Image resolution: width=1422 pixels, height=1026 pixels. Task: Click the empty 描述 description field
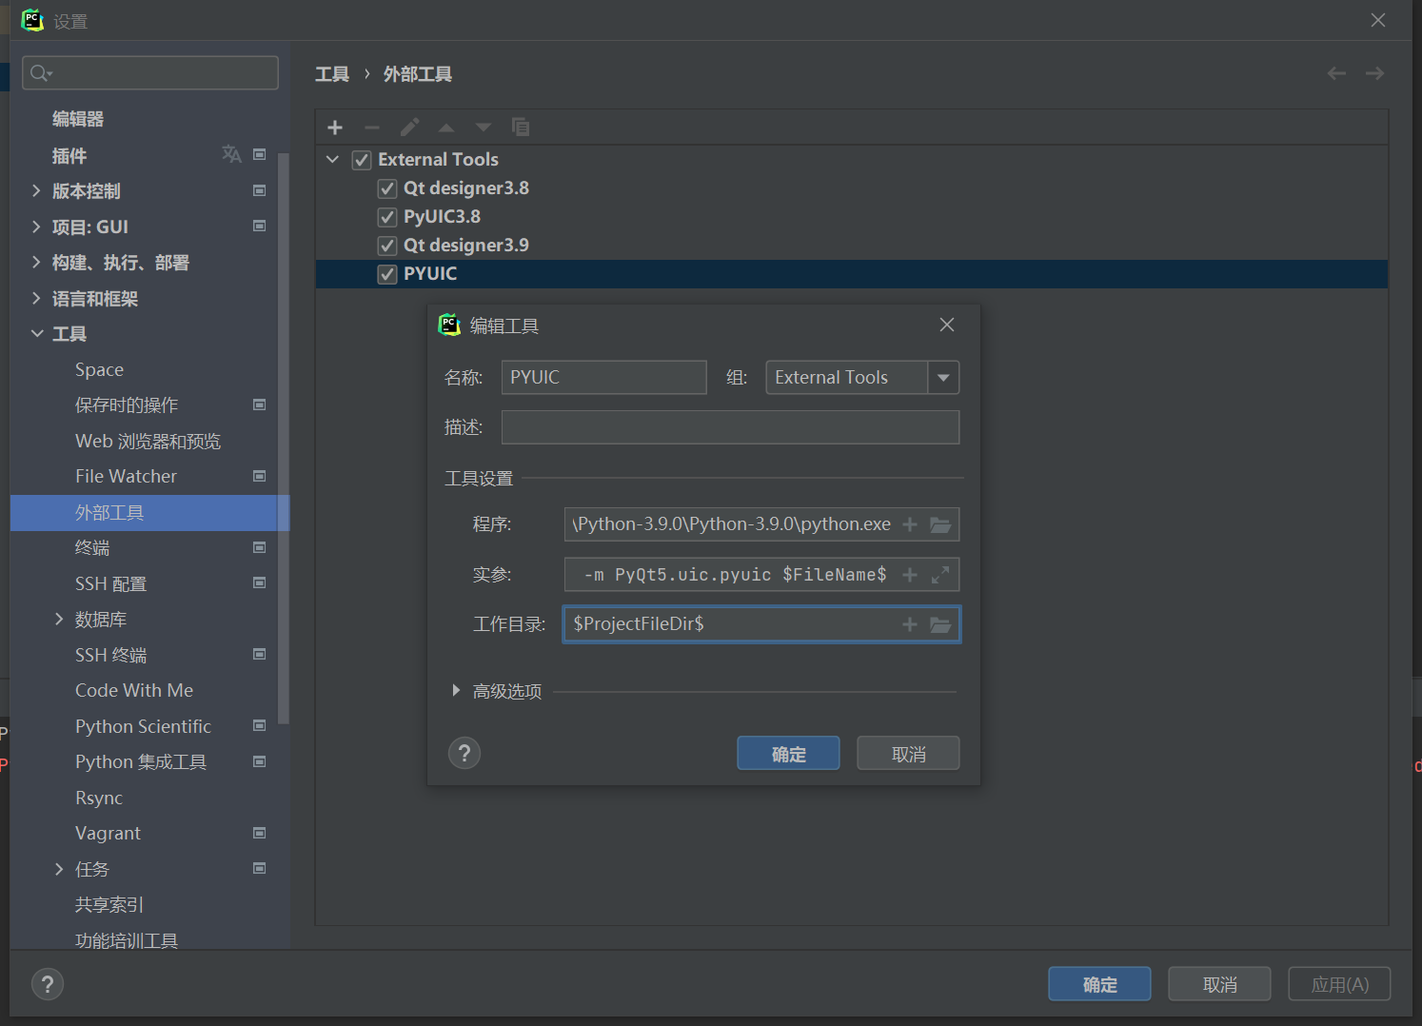click(x=730, y=427)
